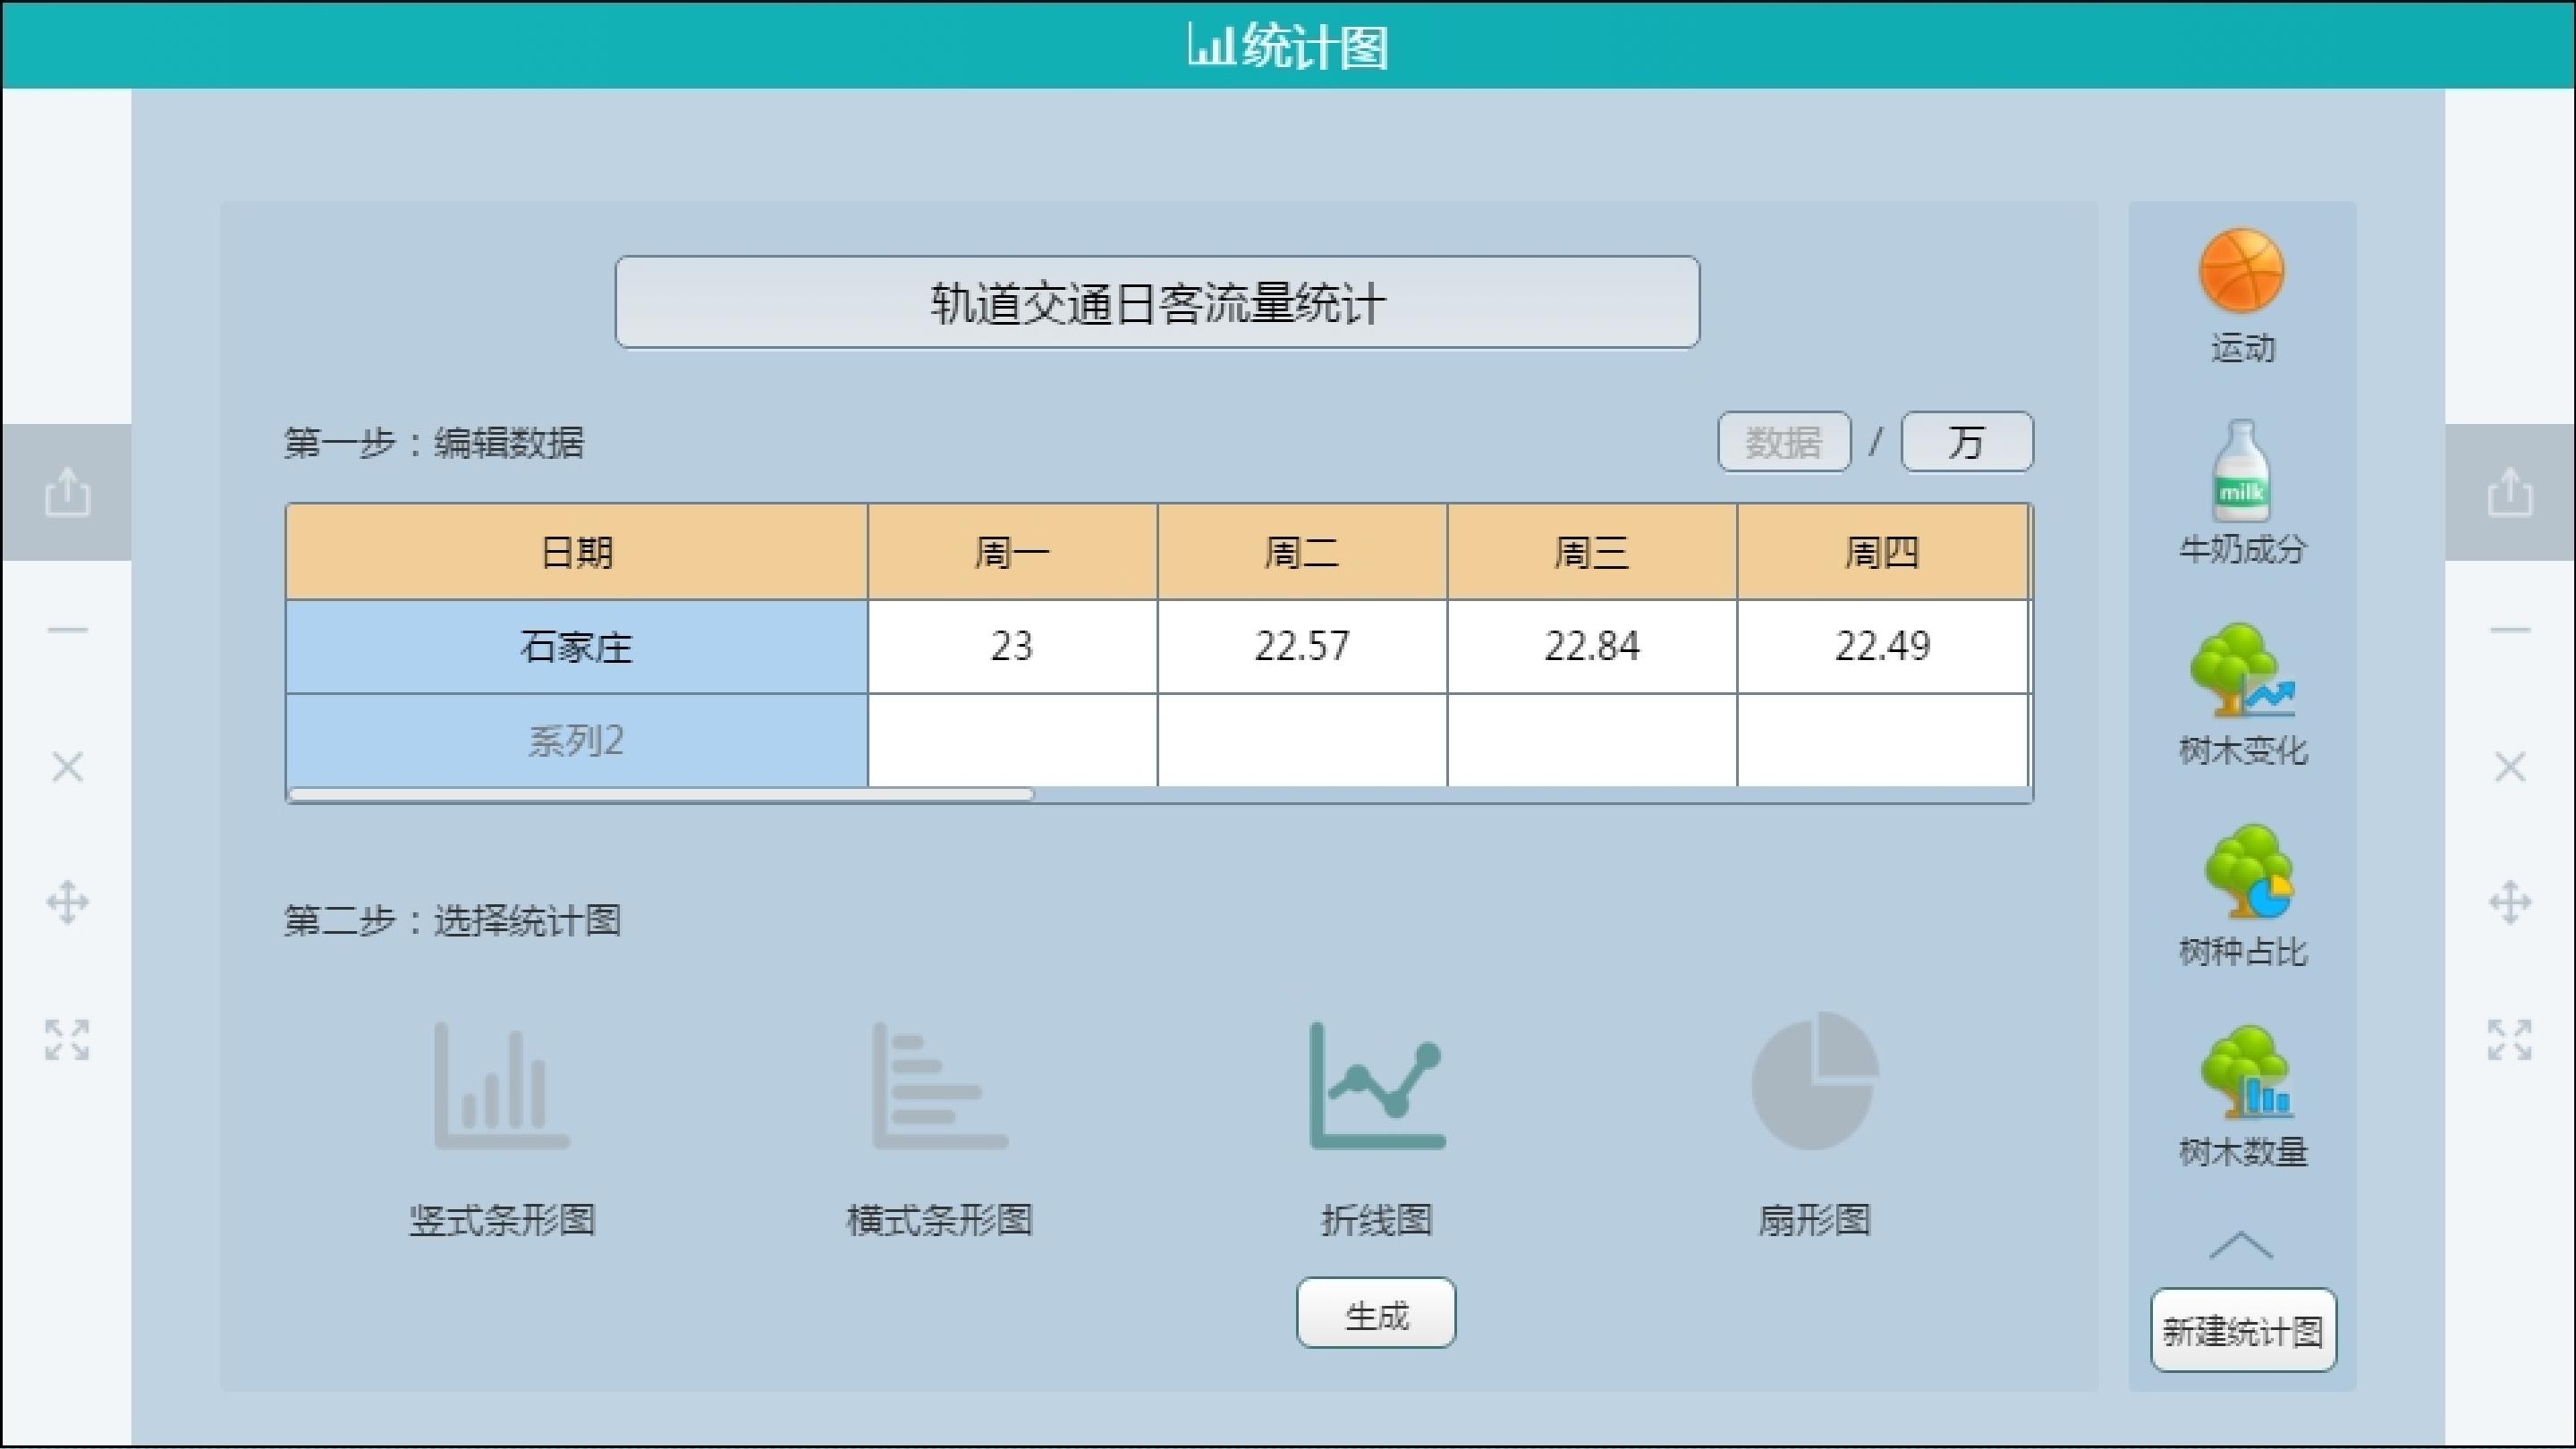
Task: Open the tree quantity sample
Action: click(x=2245, y=1073)
